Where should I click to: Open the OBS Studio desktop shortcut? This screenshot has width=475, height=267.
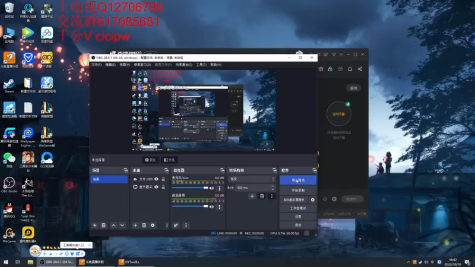click(9, 185)
